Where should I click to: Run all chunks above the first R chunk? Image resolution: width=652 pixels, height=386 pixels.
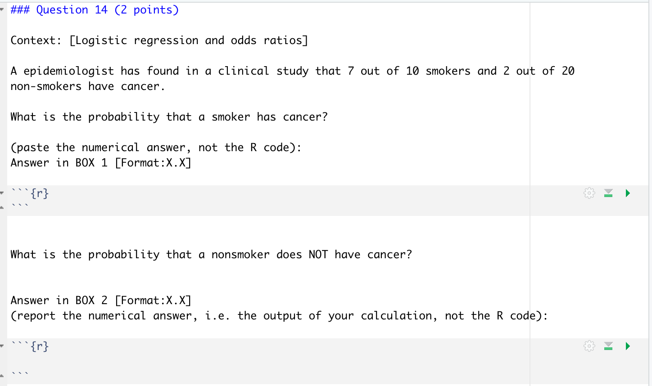[x=608, y=193]
